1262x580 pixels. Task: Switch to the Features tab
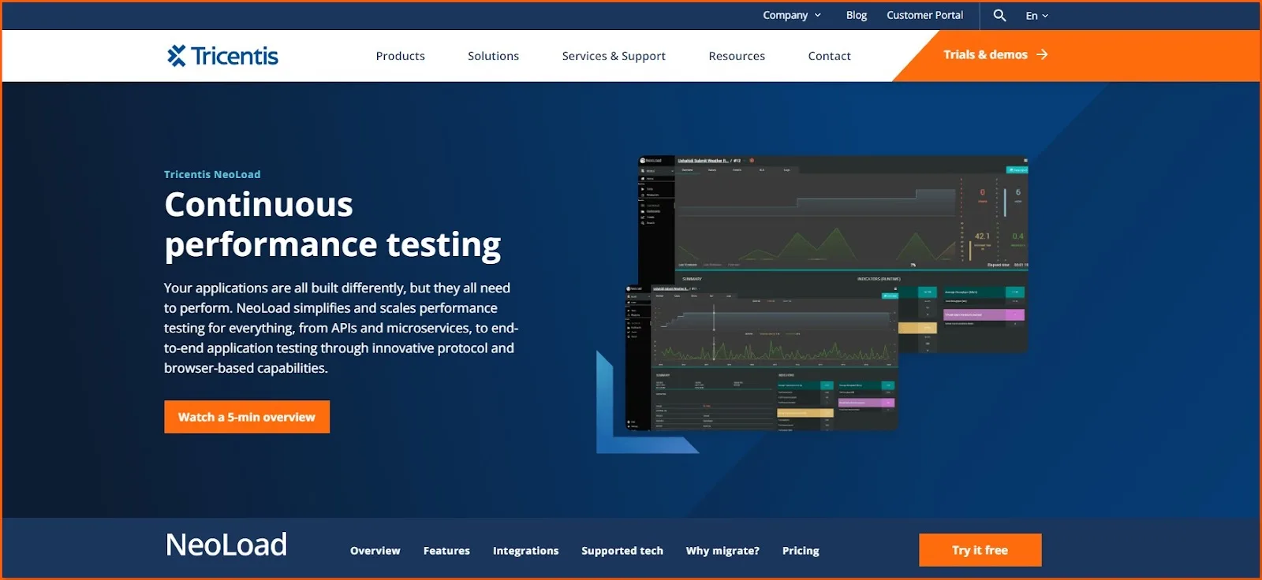pos(446,551)
